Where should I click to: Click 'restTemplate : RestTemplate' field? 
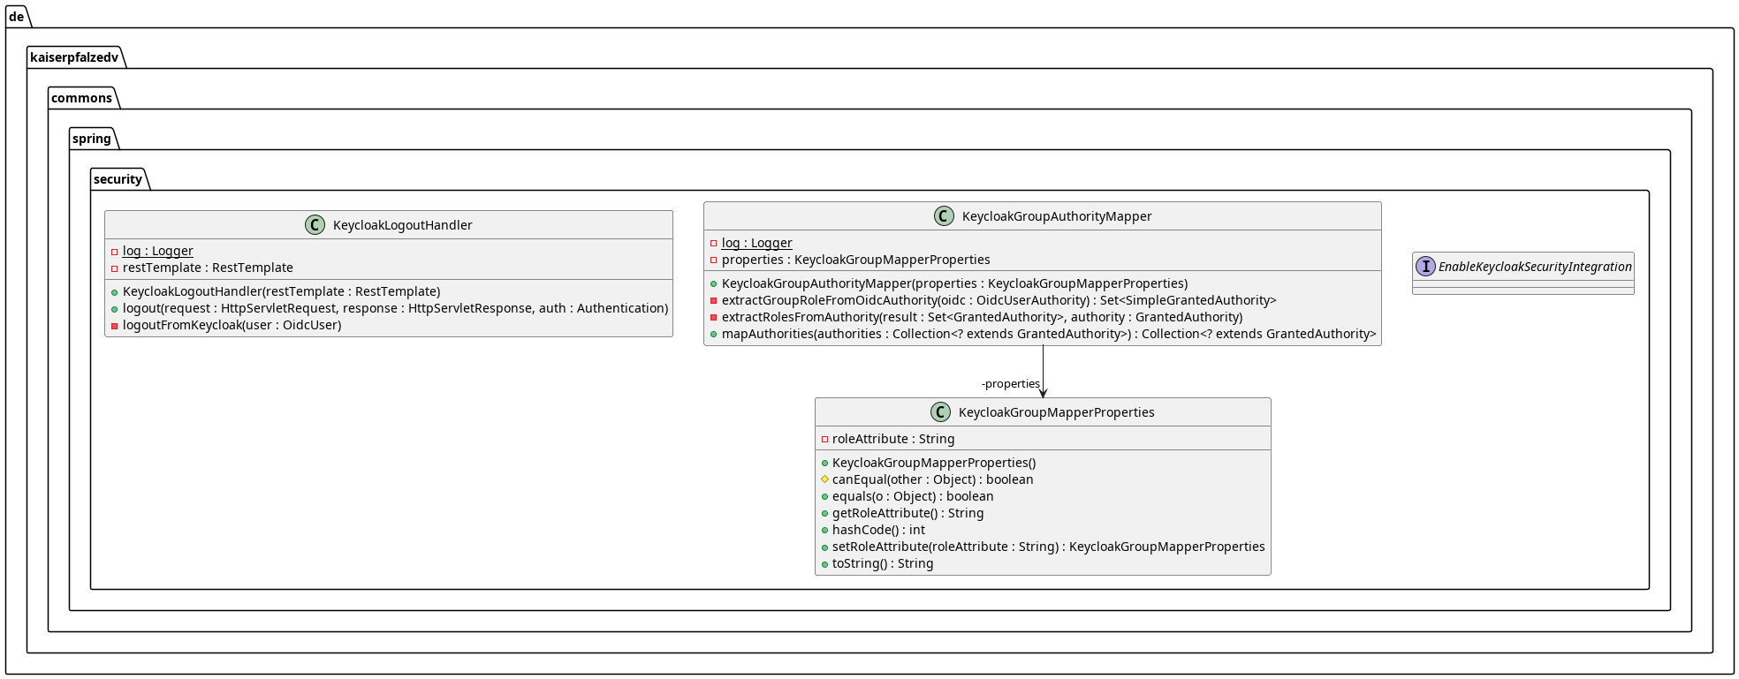(208, 268)
